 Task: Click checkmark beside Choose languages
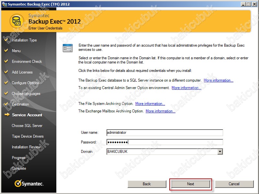(x=6, y=93)
